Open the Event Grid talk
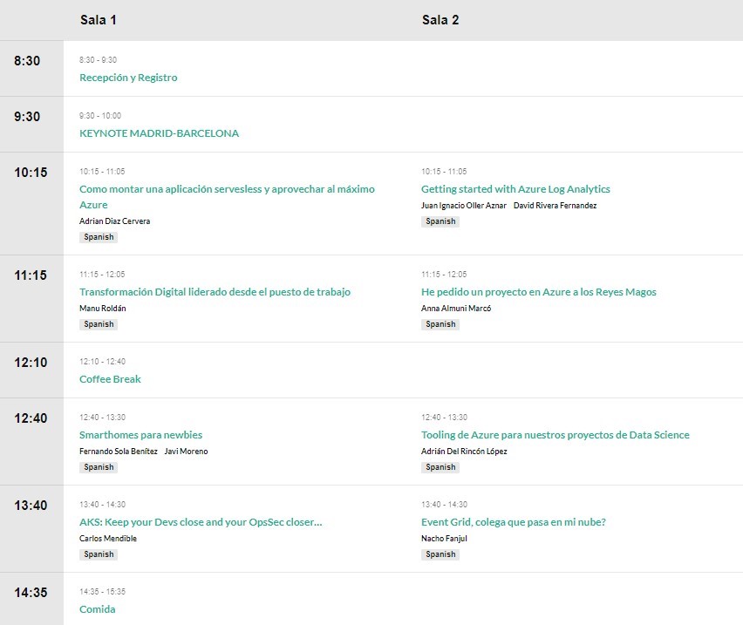Screen dimensions: 743x625 coord(513,522)
